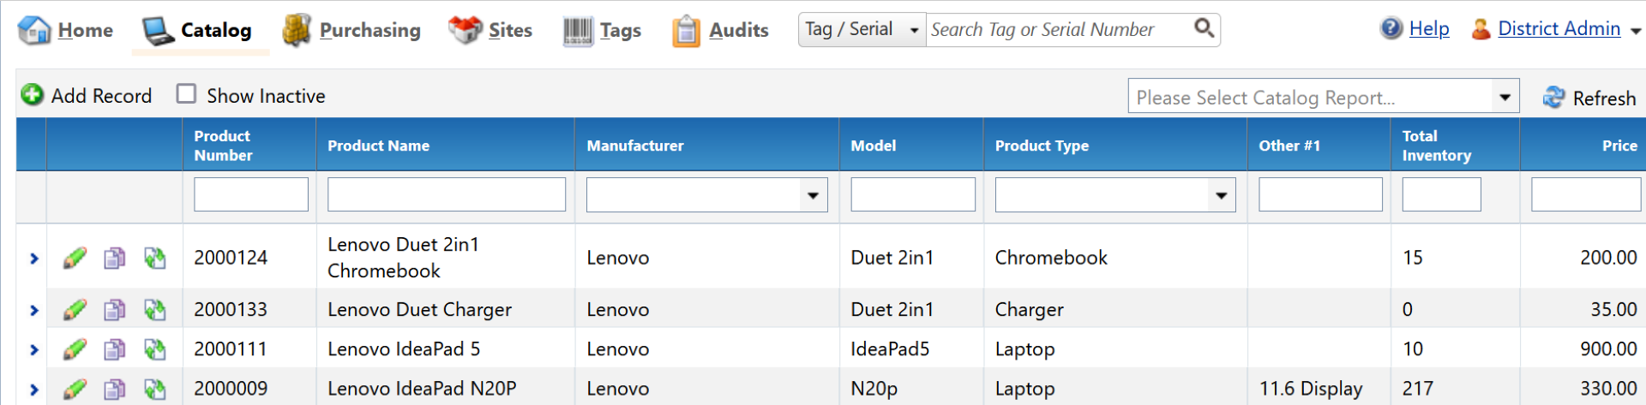
Task: Click the District Admin user icon
Action: [x=1481, y=29]
